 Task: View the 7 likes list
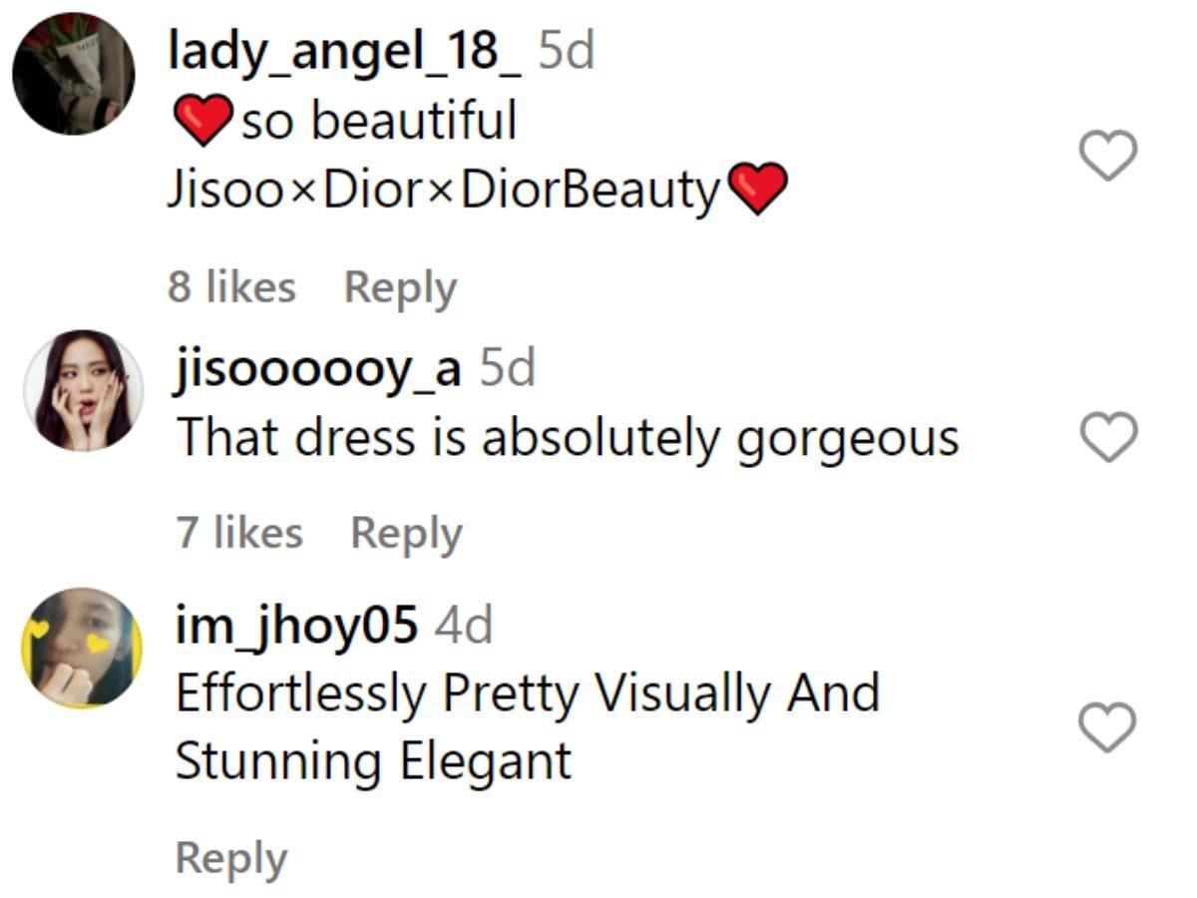[239, 533]
